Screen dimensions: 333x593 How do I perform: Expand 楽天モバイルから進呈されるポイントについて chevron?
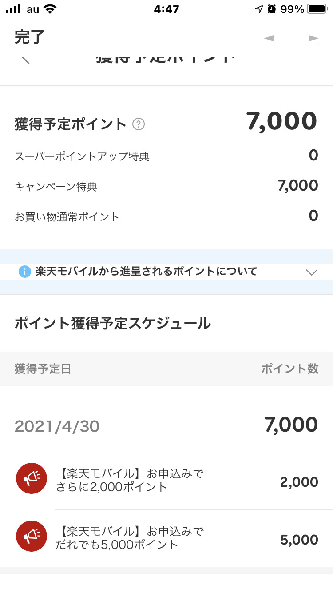[312, 272]
